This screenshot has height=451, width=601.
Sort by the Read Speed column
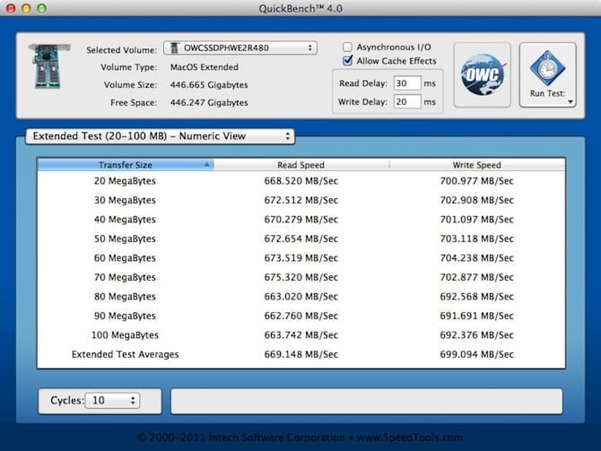[x=300, y=165]
